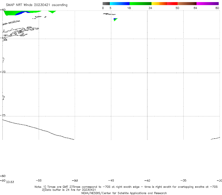This screenshot has height=195, width=222.
Task: Click the small green triangle swath near -53 longitude
Action: (x=52, y=12)
